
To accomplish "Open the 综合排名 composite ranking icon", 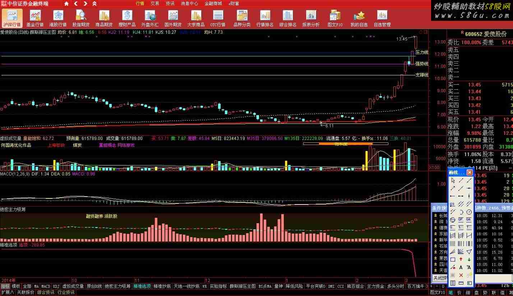I will (x=288, y=18).
